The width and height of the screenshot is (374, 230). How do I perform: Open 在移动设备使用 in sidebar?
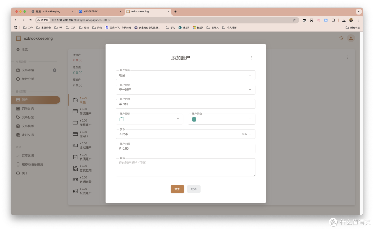pos(29,164)
